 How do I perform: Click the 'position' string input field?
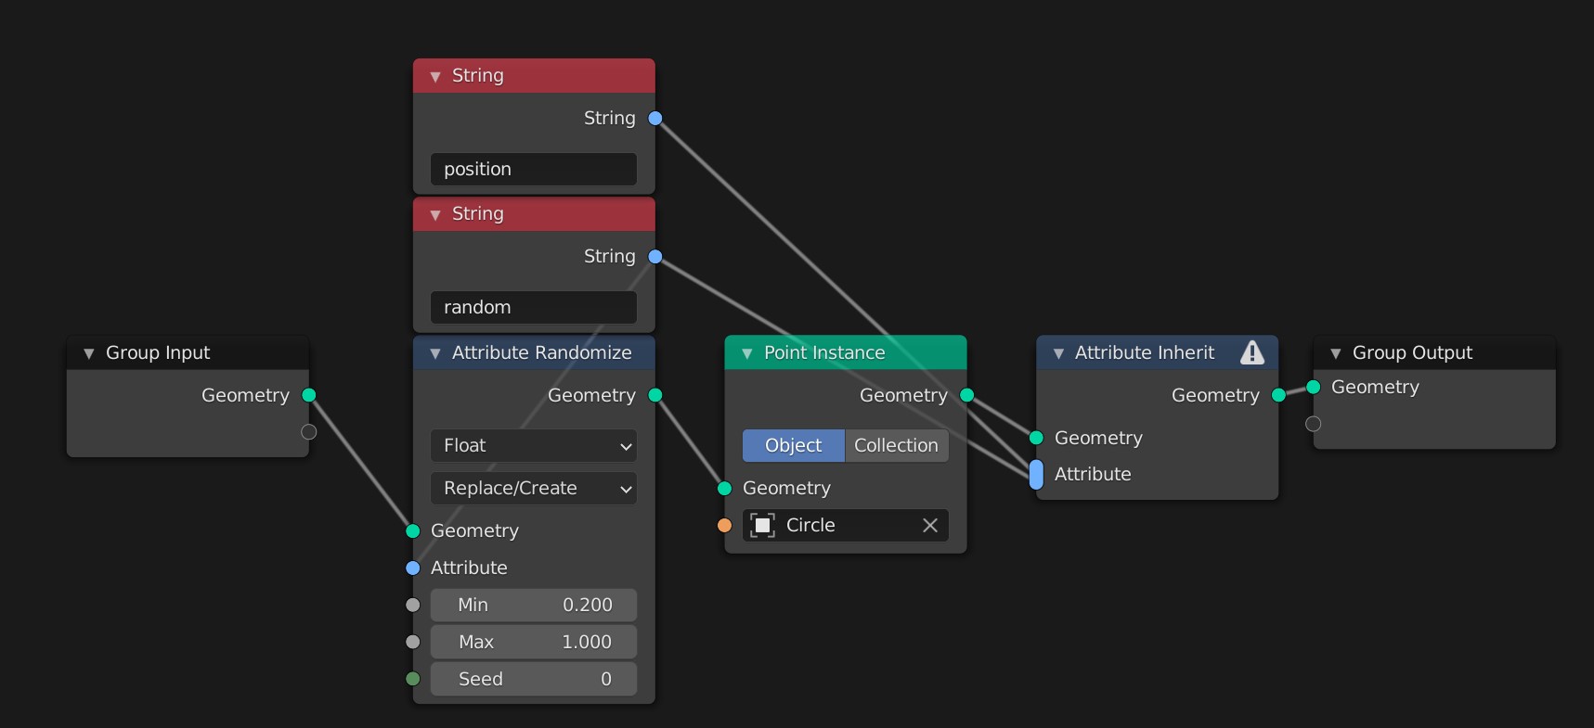pyautogui.click(x=534, y=169)
